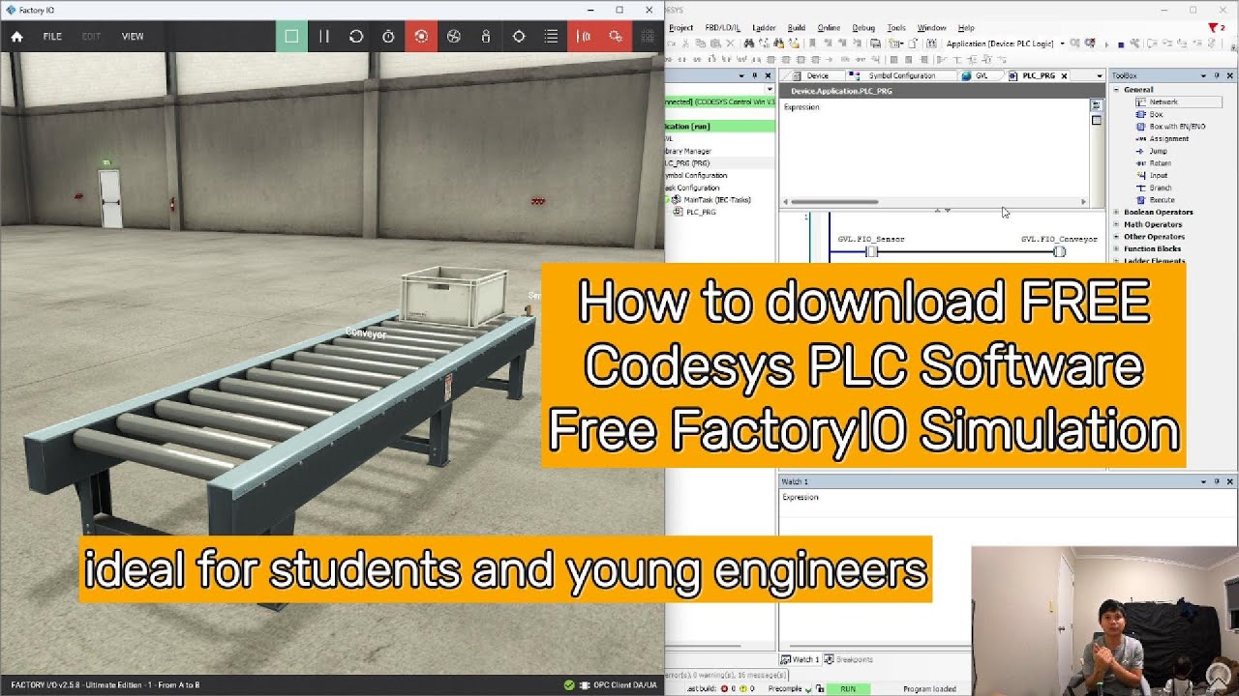
Task: Open the Online menu
Action: tap(829, 28)
